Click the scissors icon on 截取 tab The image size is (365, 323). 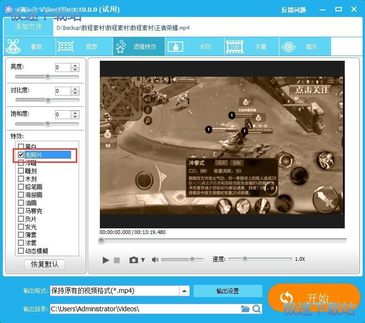(13, 46)
